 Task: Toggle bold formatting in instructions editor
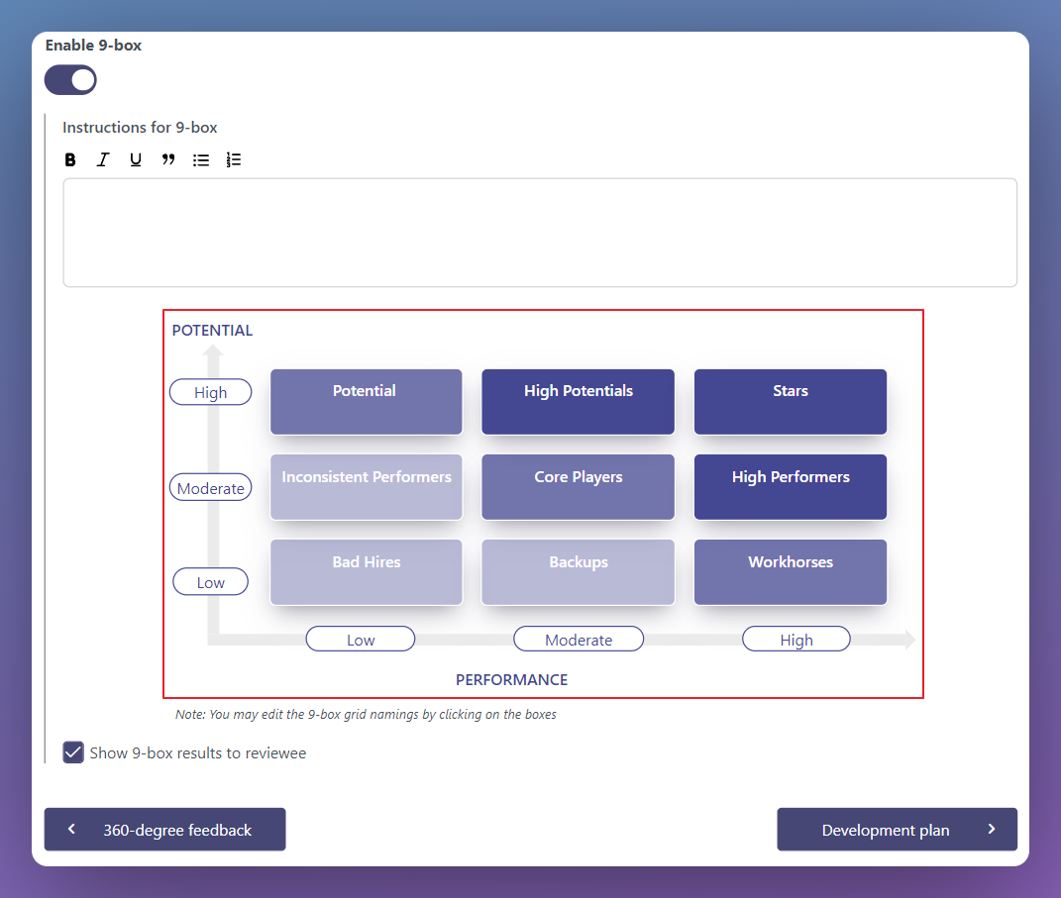[x=70, y=159]
